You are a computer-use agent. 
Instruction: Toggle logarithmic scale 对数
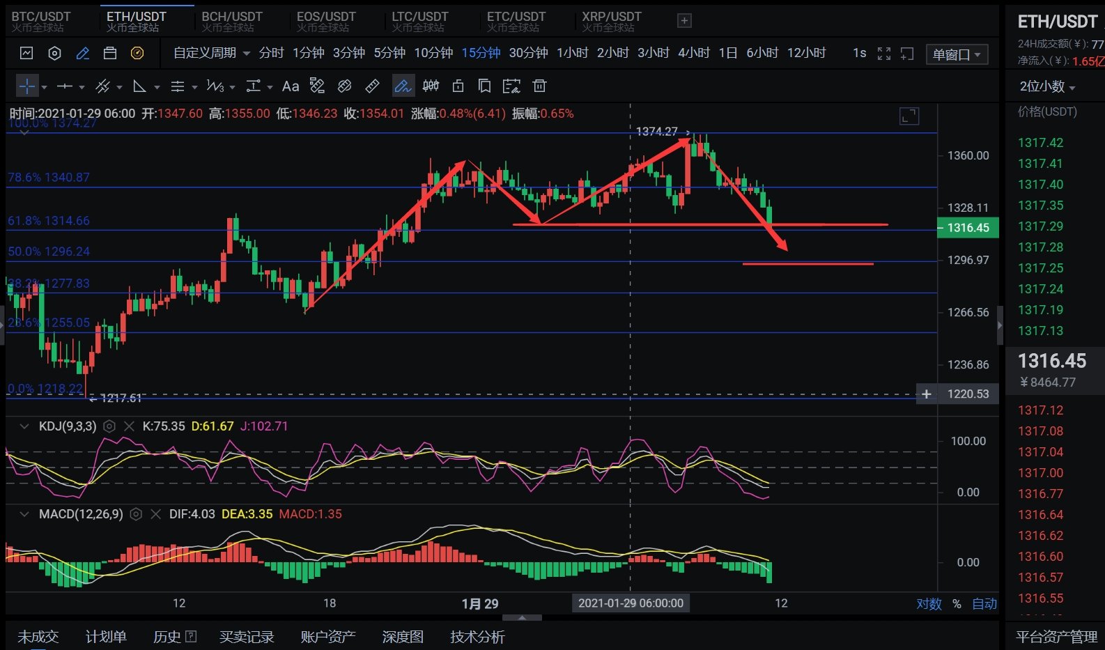click(929, 604)
